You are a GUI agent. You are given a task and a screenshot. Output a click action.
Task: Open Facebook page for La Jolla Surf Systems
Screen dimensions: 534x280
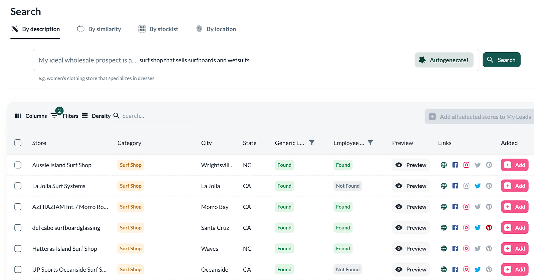[455, 186]
